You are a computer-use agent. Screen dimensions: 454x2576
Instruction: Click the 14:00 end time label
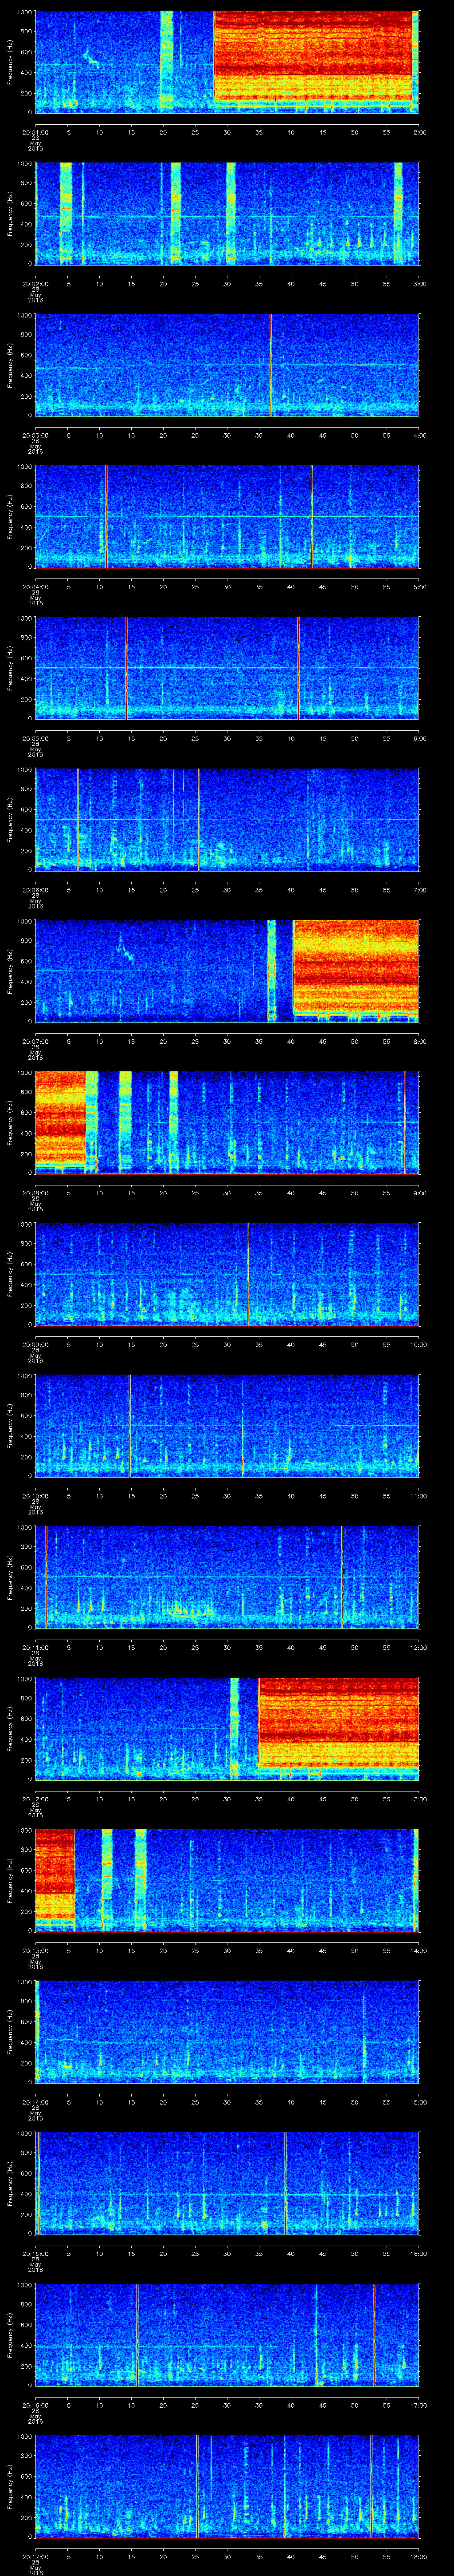point(418,1951)
